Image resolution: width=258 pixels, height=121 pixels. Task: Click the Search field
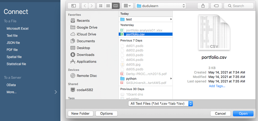pyautogui.click(x=238, y=6)
